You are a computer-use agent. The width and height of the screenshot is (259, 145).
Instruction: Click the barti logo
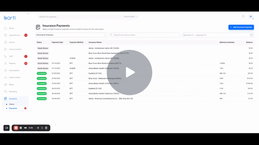[10, 18]
